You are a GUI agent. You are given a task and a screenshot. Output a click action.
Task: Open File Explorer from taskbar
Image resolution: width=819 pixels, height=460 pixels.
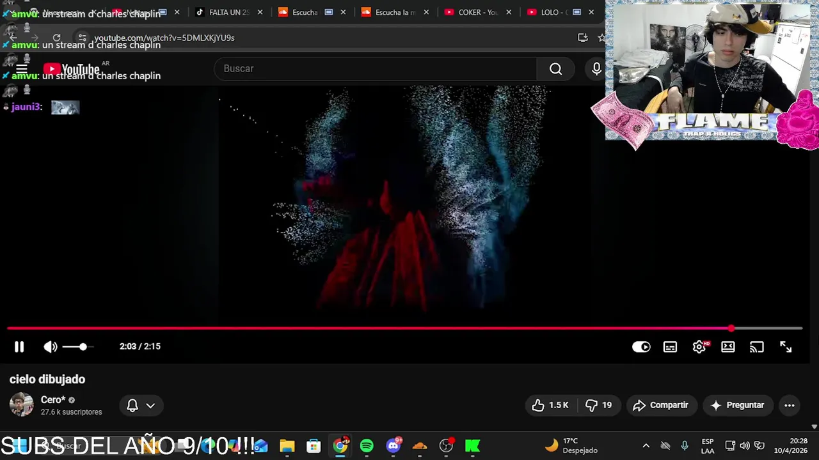(x=287, y=446)
